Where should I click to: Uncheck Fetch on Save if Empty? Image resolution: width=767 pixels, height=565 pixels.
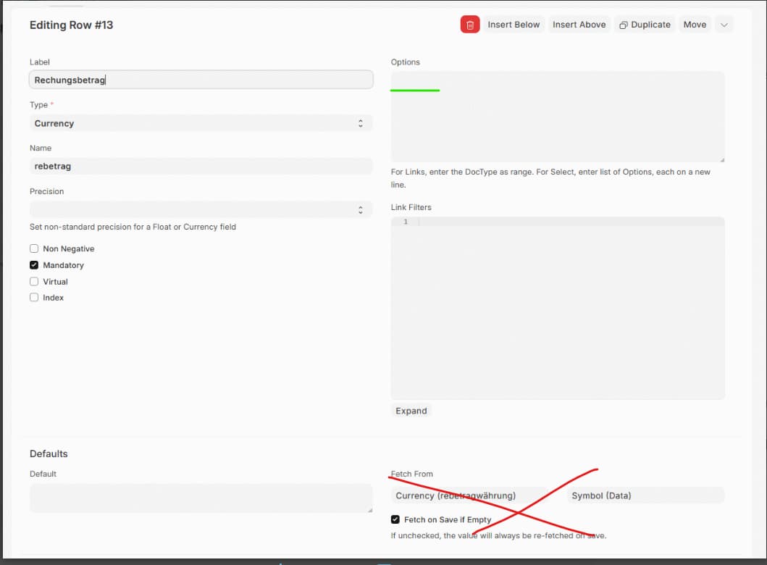click(395, 519)
